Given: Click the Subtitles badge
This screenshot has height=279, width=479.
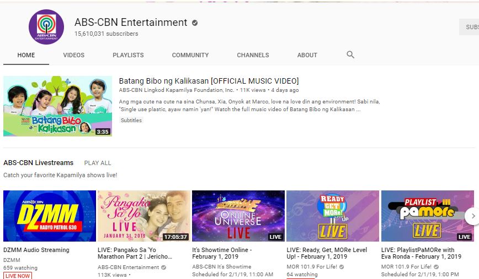Looking at the screenshot, I should coord(131,121).
